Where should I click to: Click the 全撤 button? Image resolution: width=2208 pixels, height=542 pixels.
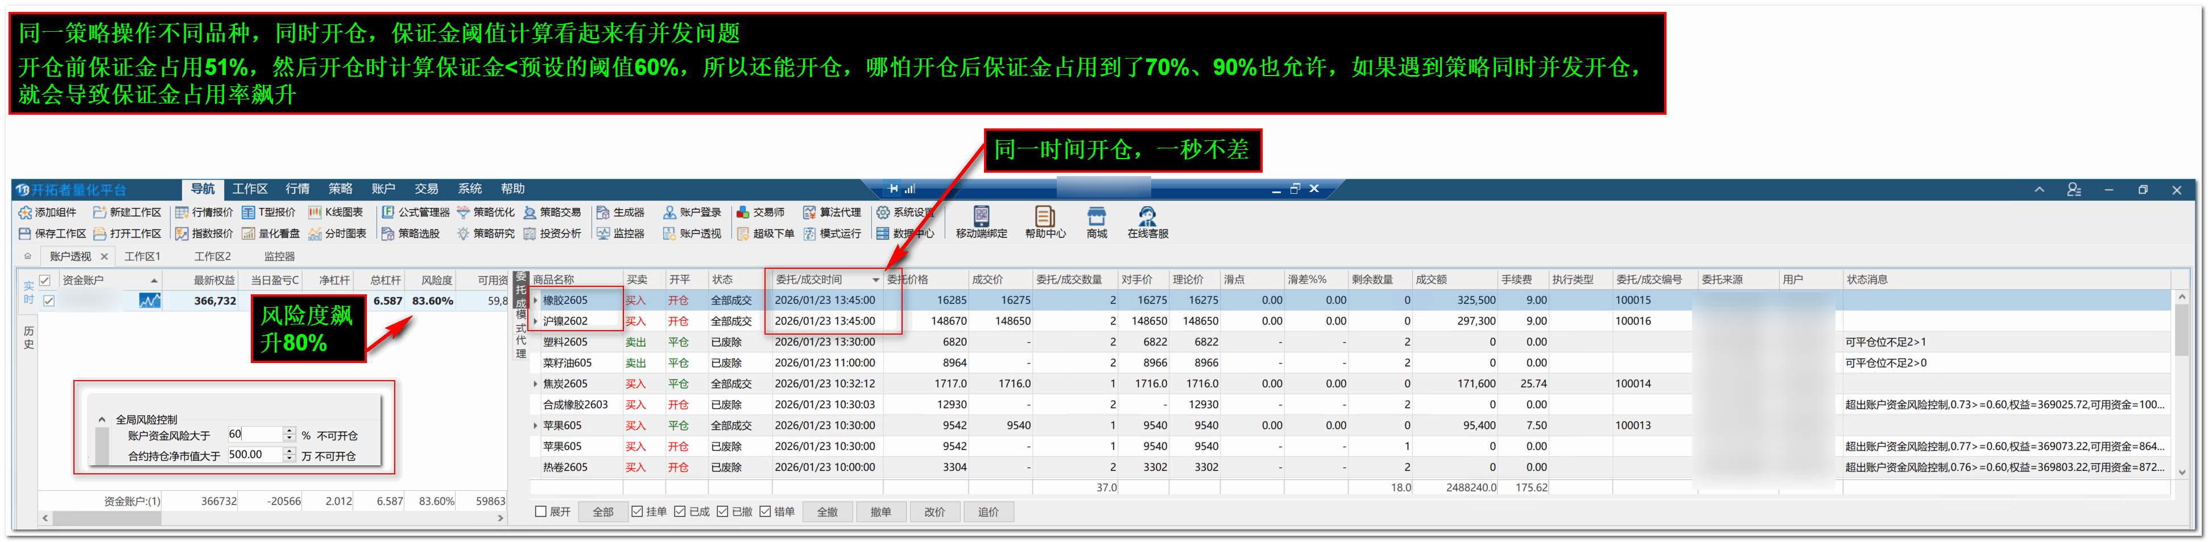tap(826, 512)
